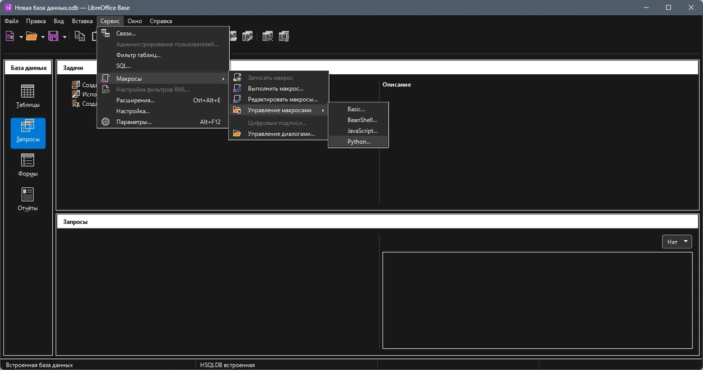Click status bar text Встроенная база данных
The width and height of the screenshot is (703, 370).
[39, 365]
